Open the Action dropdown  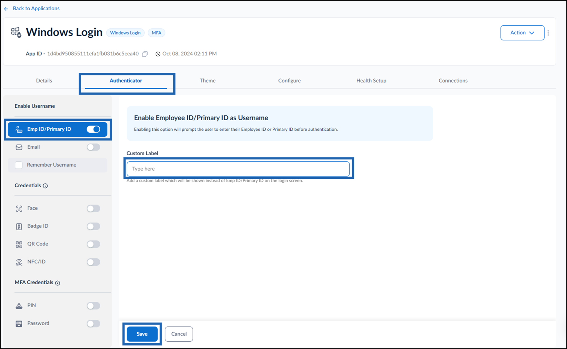point(522,33)
